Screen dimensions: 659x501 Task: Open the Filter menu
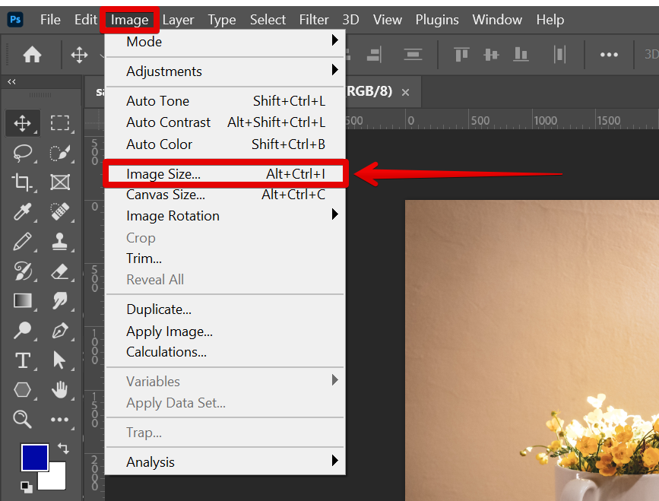(x=314, y=20)
